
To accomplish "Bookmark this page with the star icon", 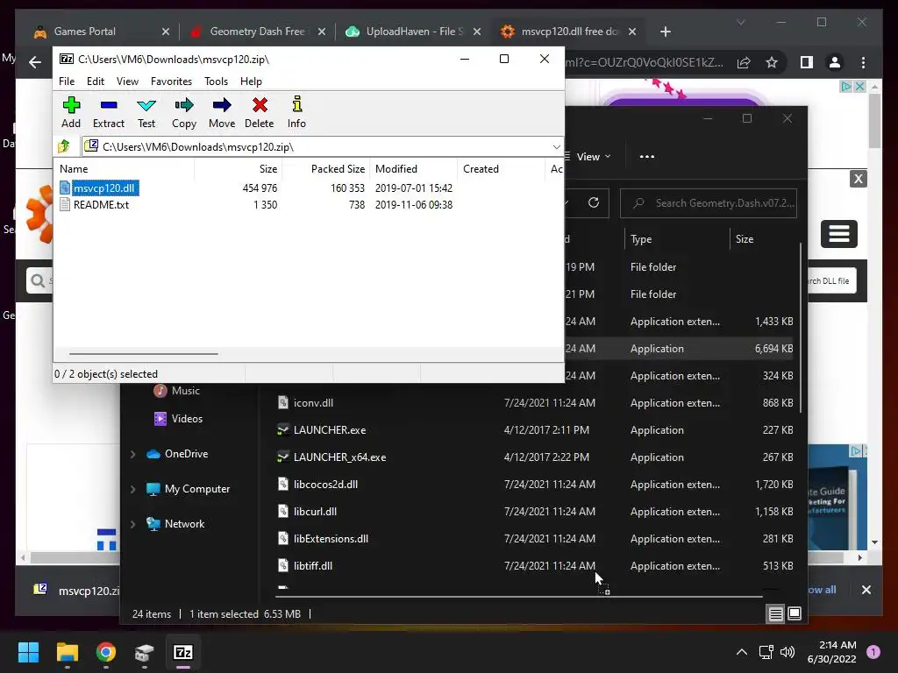I will point(772,62).
